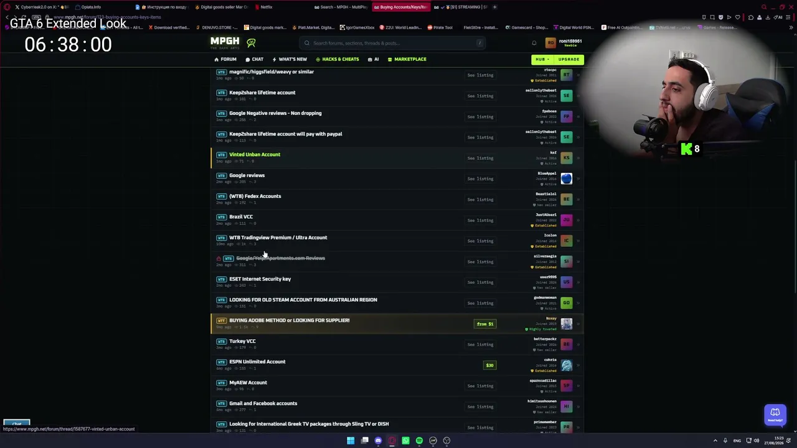Open ksf's KS avatar
This screenshot has height=448, width=797.
[566, 158]
